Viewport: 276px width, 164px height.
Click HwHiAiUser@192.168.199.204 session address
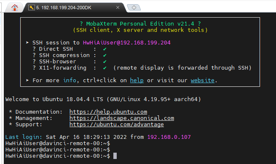coord(127,43)
